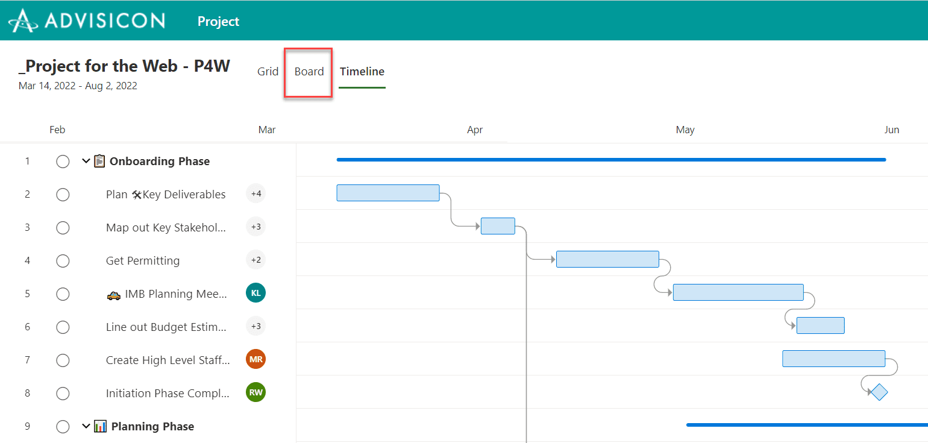The image size is (928, 443).
Task: Mark Get Permitting task complete
Action: [x=63, y=261]
